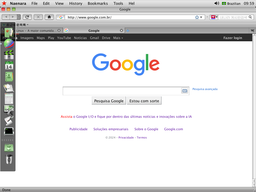Open system preferences tools icon in dock

(9, 110)
